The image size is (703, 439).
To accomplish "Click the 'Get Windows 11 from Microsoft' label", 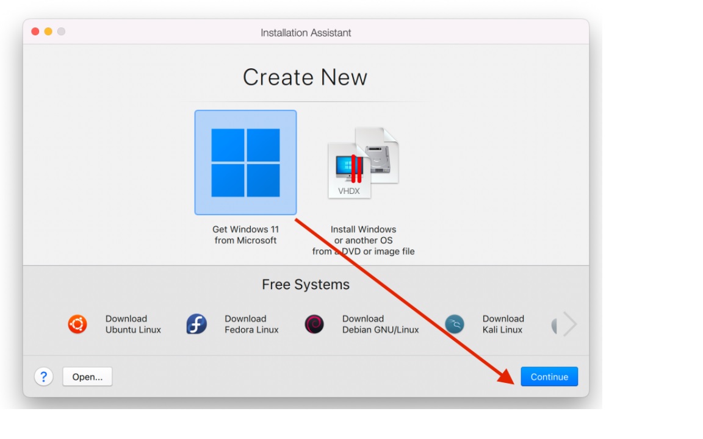I will click(x=245, y=235).
